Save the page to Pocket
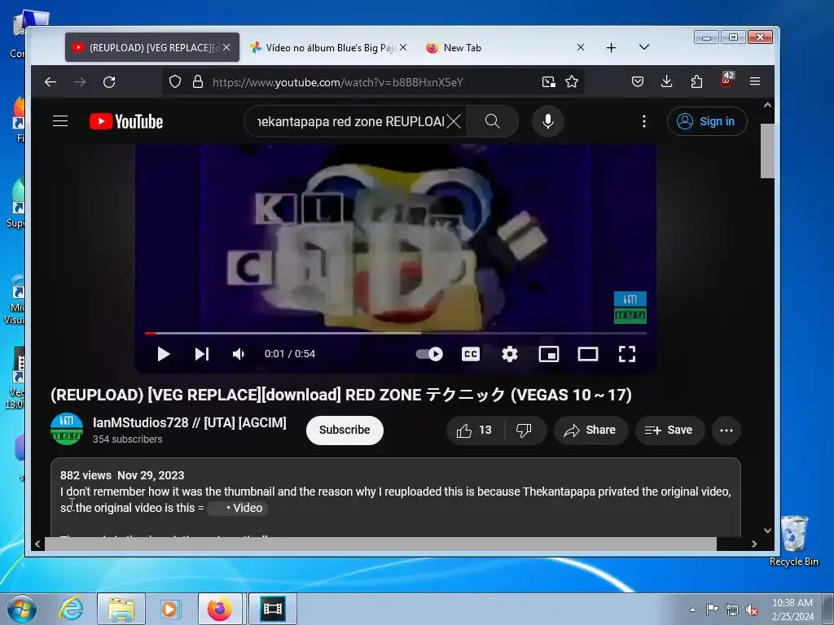 [x=637, y=82]
